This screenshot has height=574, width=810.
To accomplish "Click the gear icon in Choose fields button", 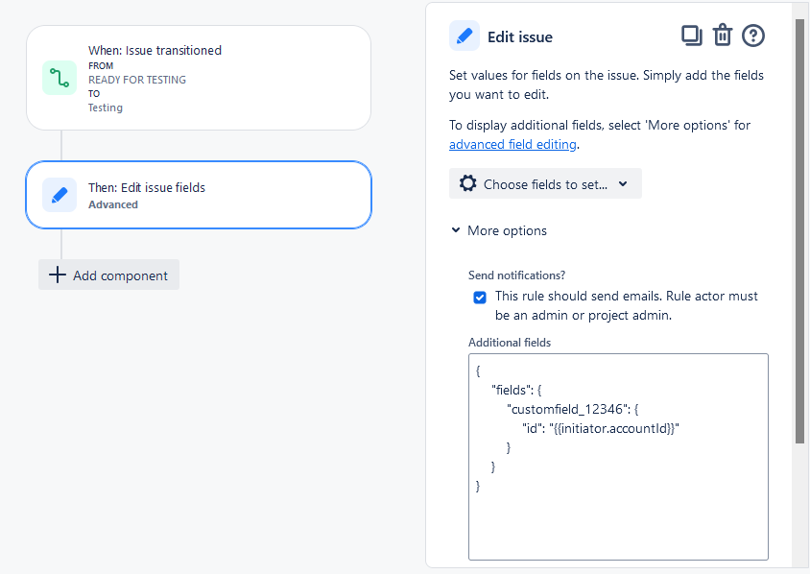I will click(468, 183).
